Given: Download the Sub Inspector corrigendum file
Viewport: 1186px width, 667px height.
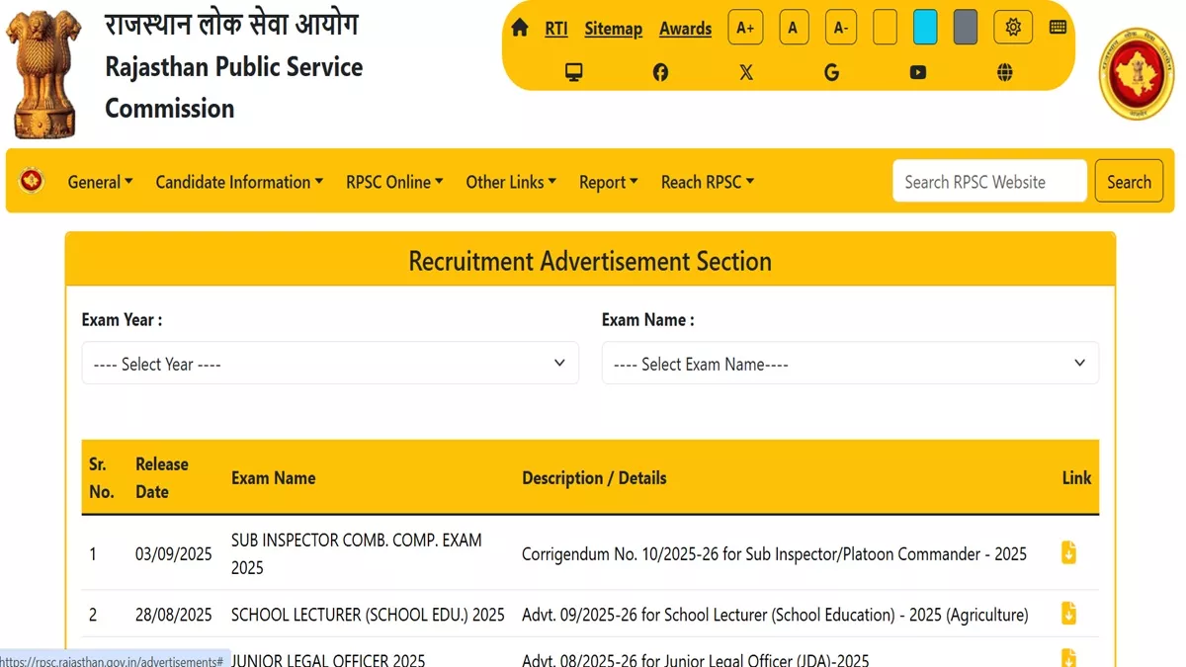Looking at the screenshot, I should (x=1068, y=553).
